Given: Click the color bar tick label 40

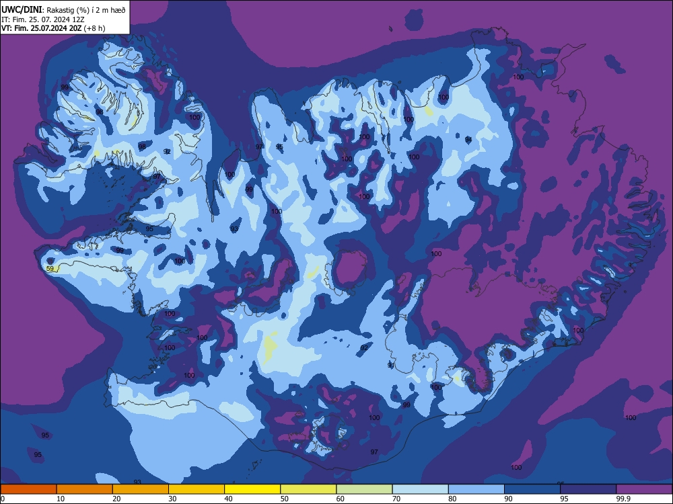Looking at the screenshot, I should [229, 499].
